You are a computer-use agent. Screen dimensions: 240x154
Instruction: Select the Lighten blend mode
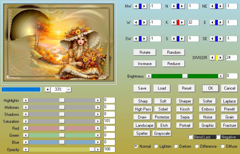pyautogui.click(x=156, y=146)
